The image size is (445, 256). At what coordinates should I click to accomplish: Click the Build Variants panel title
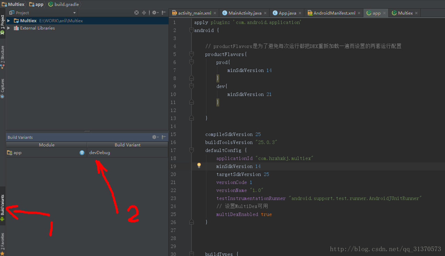click(x=20, y=137)
